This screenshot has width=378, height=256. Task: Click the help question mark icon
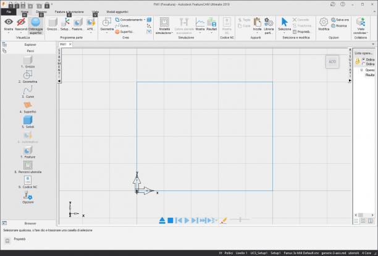pyautogui.click(x=343, y=4)
